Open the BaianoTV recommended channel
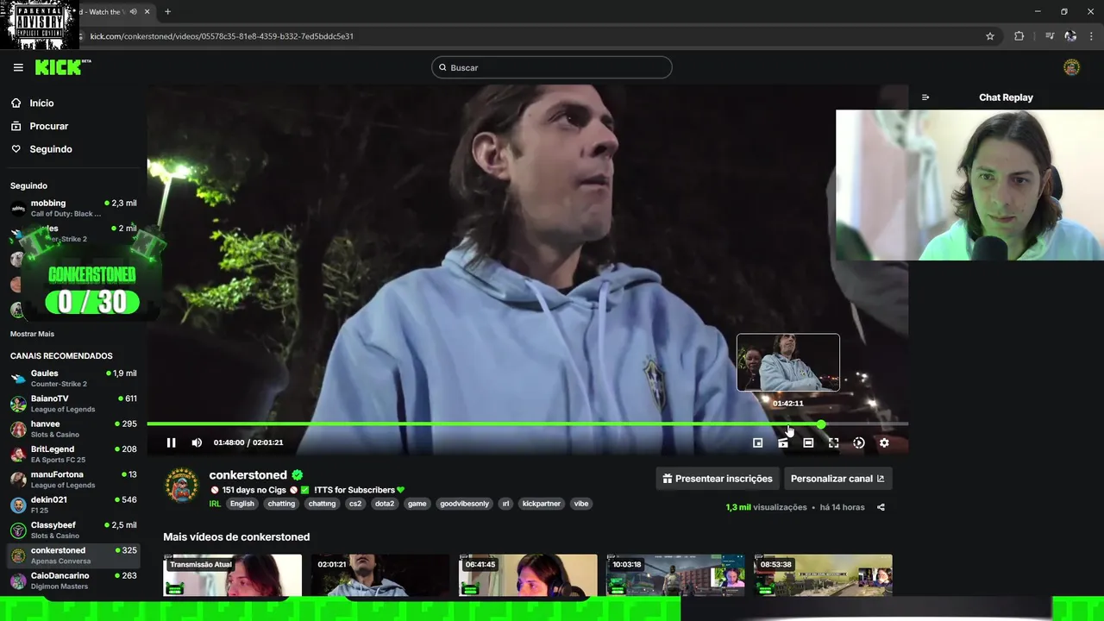Image resolution: width=1104 pixels, height=621 pixels. [73, 404]
